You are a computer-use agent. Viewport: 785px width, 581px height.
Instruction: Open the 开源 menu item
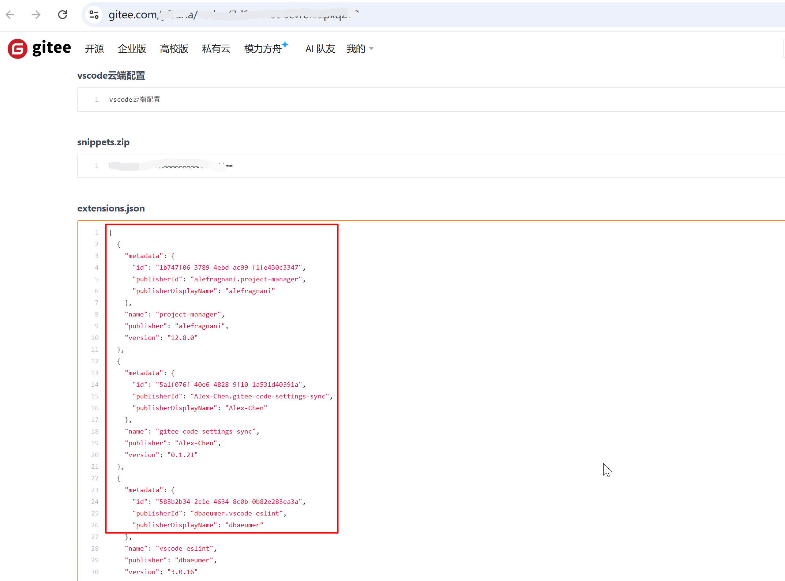click(x=94, y=49)
